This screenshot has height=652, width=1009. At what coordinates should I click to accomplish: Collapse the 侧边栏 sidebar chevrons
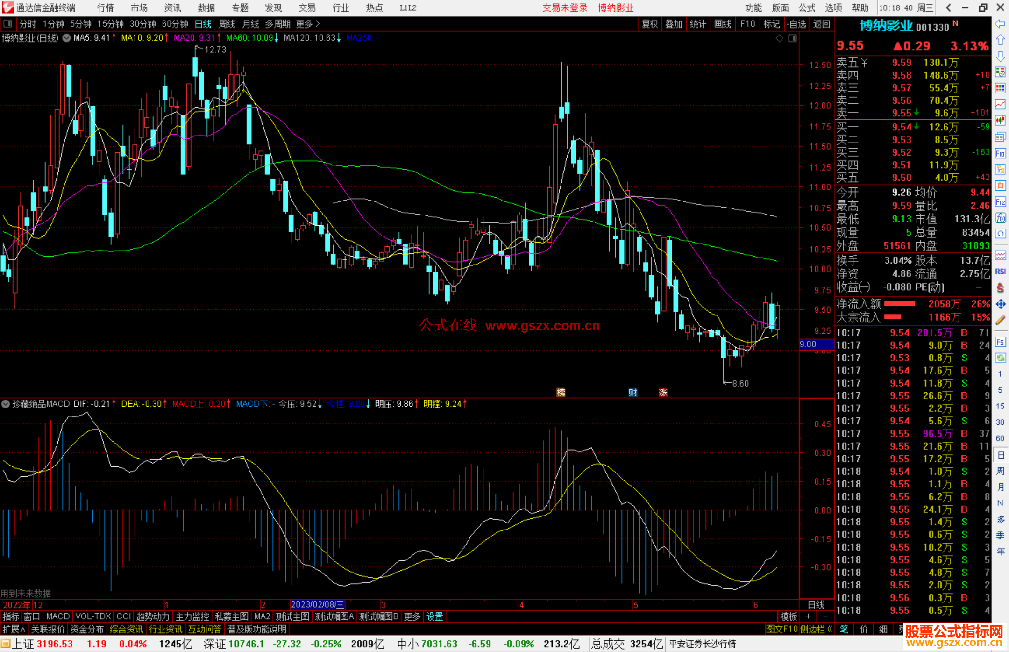pyautogui.click(x=830, y=629)
